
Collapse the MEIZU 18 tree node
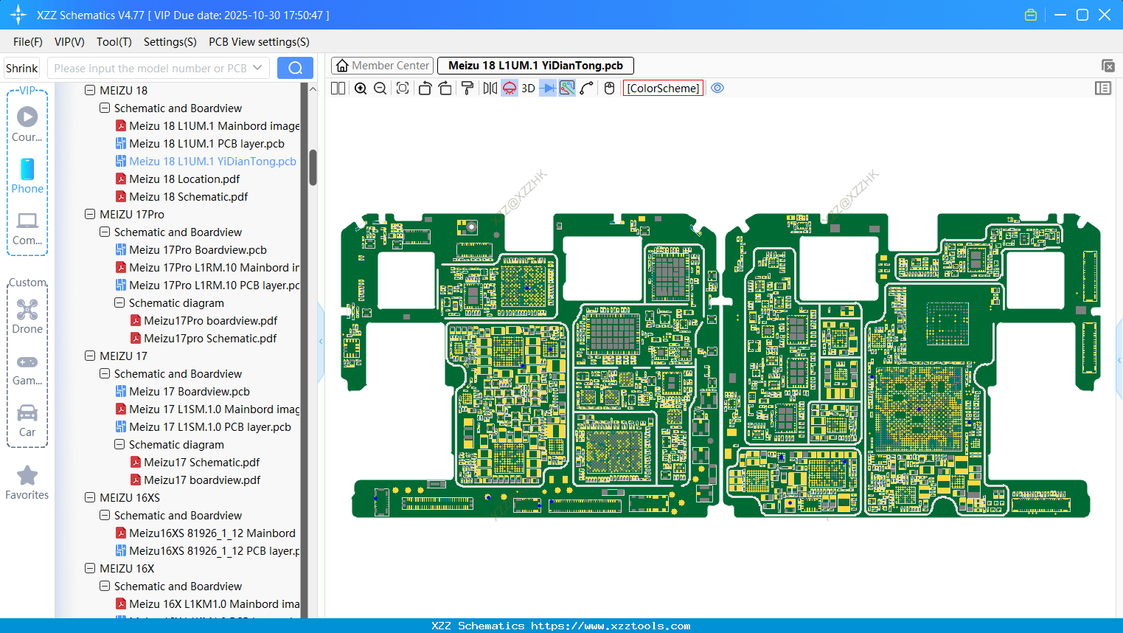[x=90, y=91]
